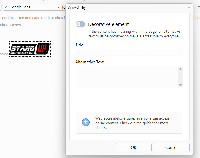Click the Decorative element label text
Image resolution: width=200 pixels, height=158 pixels.
(x=109, y=24)
